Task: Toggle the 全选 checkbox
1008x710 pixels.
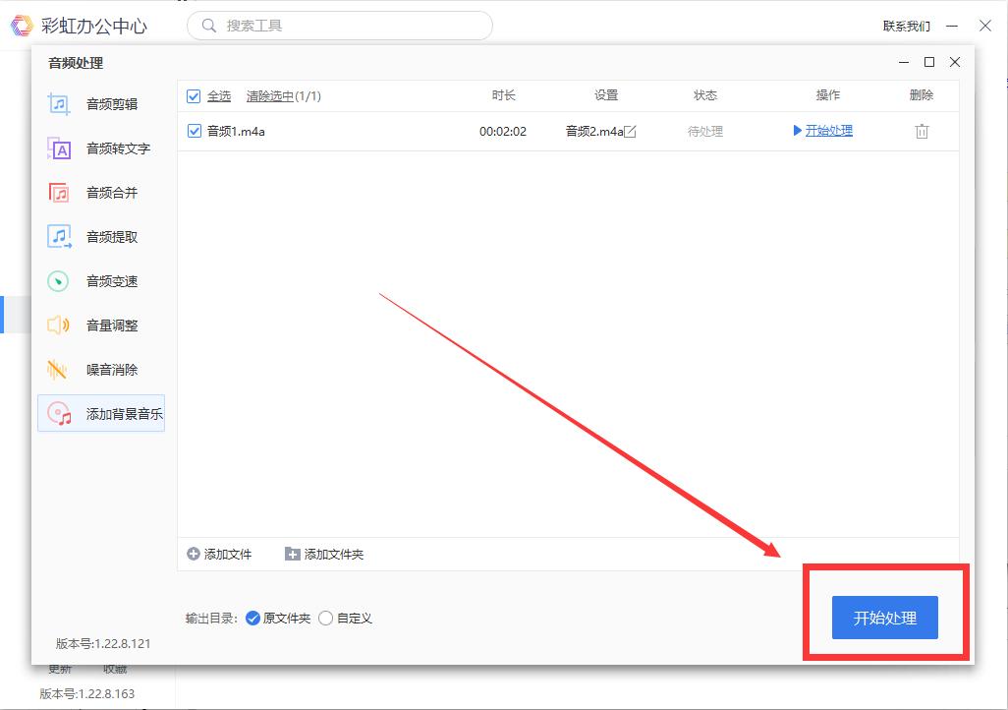Action: coord(193,96)
